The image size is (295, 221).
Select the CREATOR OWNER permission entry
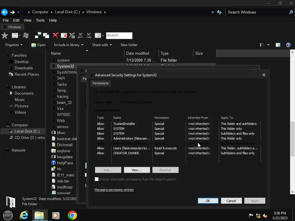tap(178, 153)
